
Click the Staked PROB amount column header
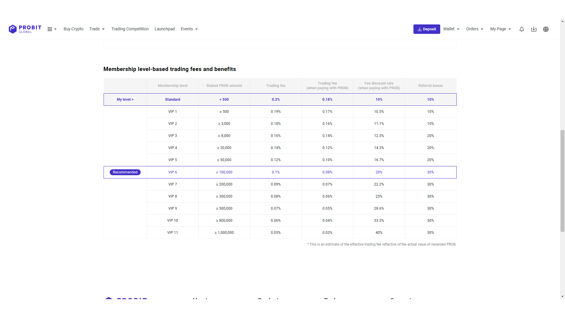click(x=224, y=86)
